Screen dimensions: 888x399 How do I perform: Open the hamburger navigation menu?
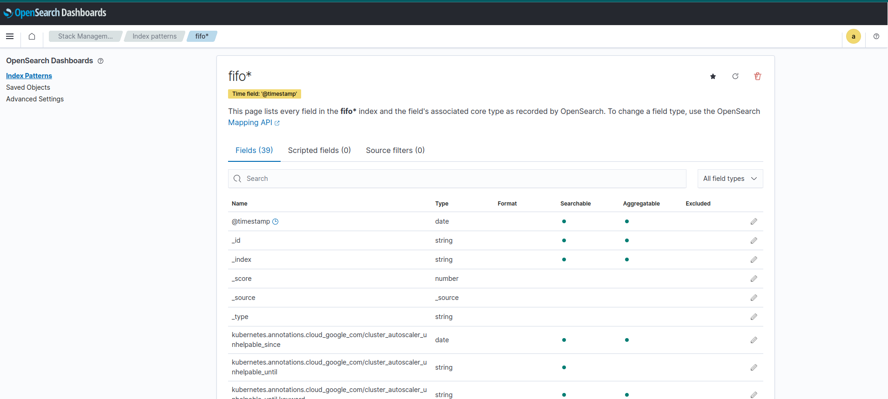click(10, 36)
